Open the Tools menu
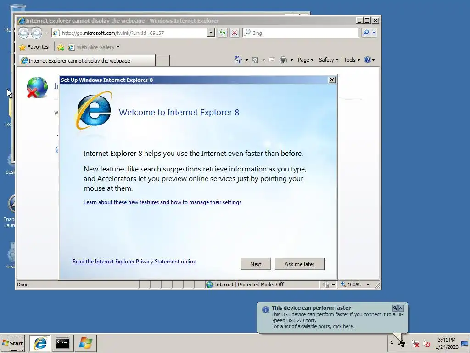Image resolution: width=470 pixels, height=353 pixels. [x=352, y=60]
